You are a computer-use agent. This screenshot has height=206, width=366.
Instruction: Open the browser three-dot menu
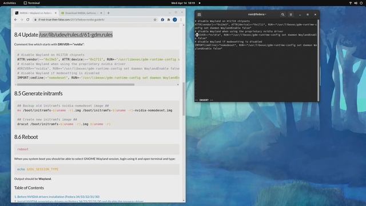(181, 19)
